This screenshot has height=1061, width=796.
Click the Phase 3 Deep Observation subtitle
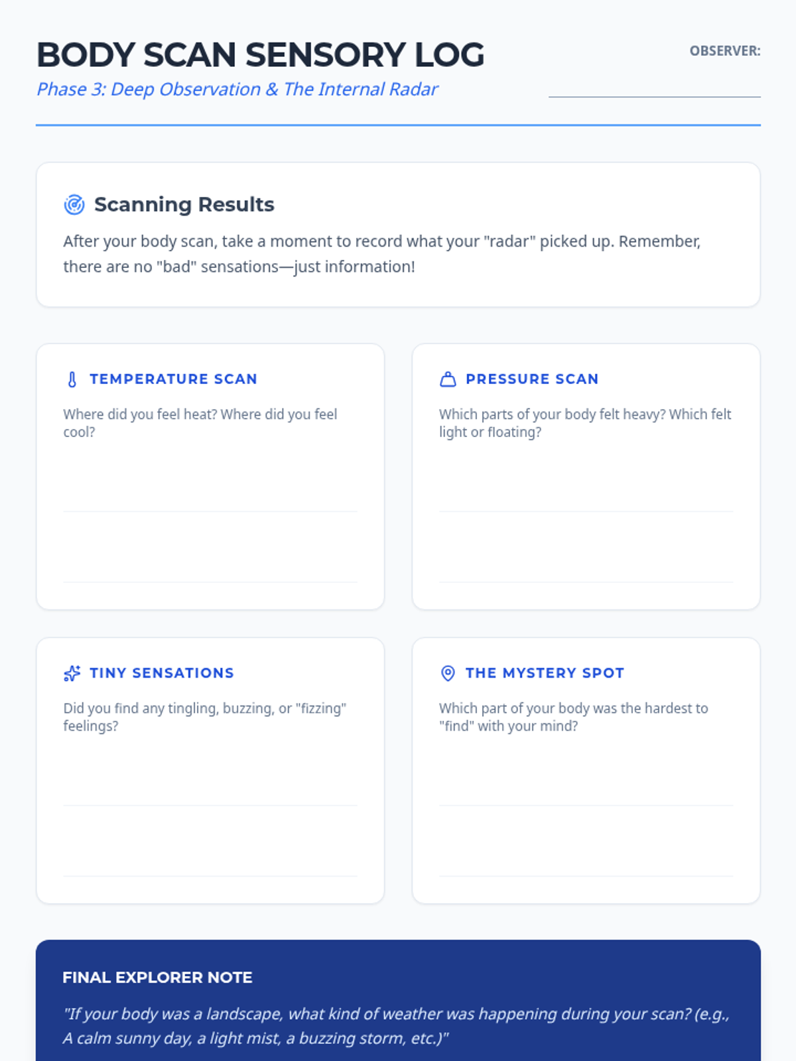click(x=237, y=90)
